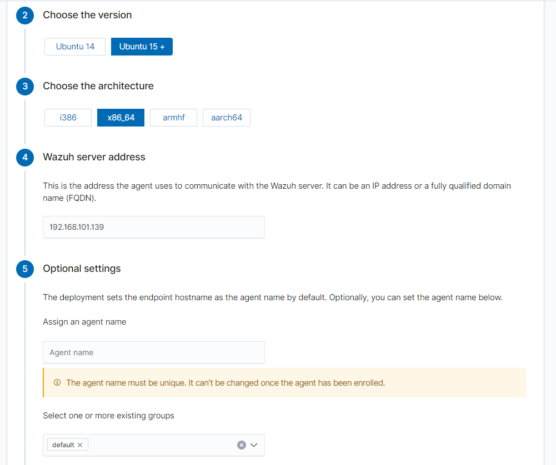Click the Wazuh server address heading
Image resolution: width=556 pixels, height=465 pixels.
[x=94, y=157]
